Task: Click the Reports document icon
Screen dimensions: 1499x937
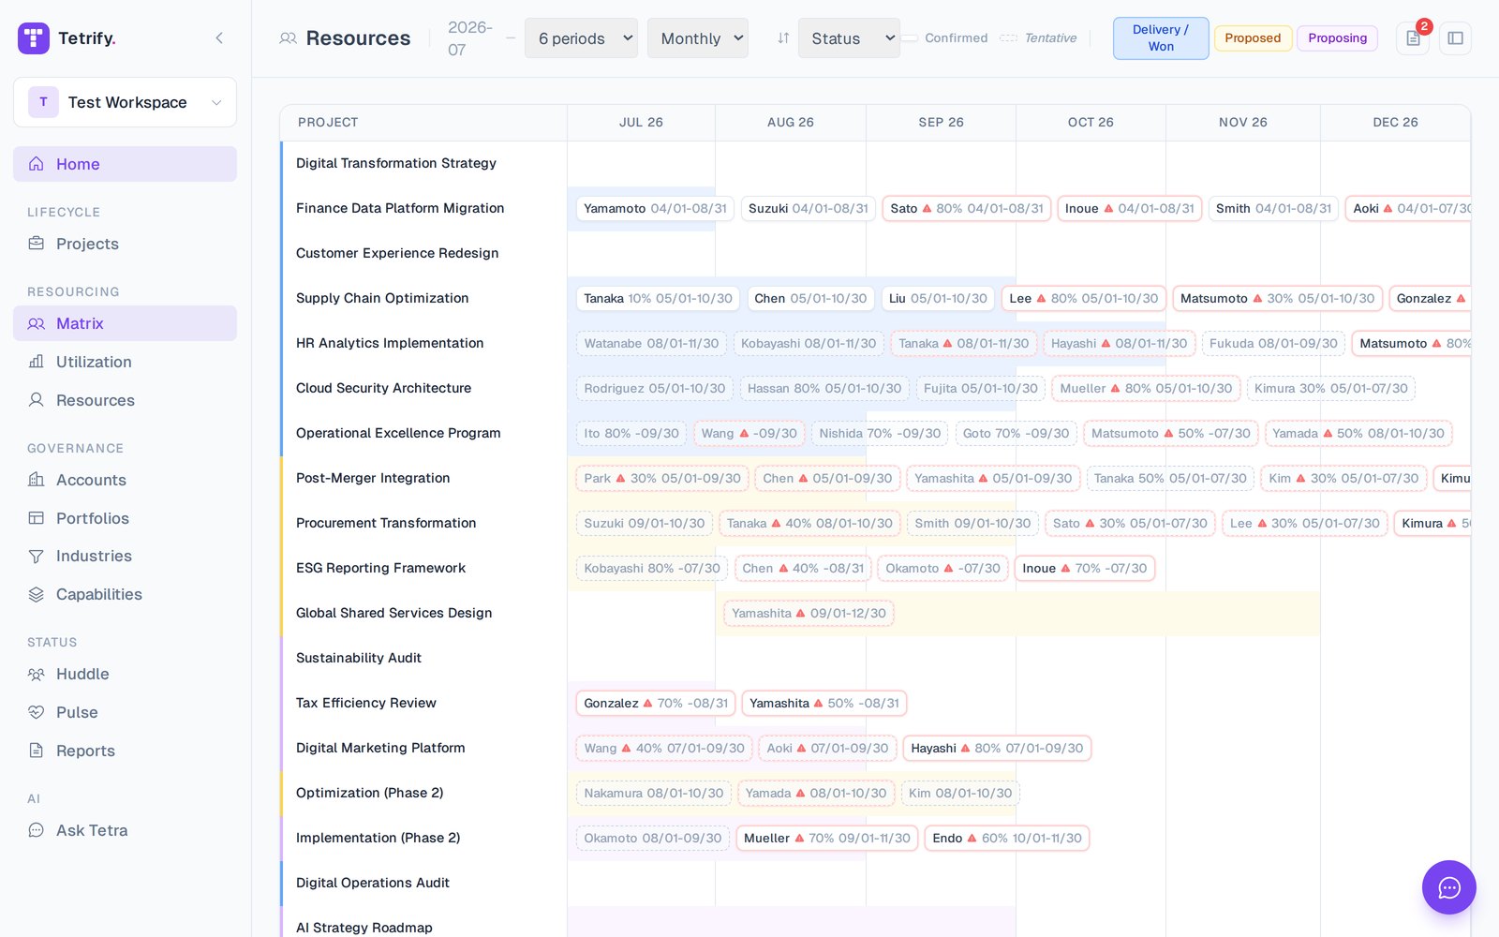Action: (37, 751)
